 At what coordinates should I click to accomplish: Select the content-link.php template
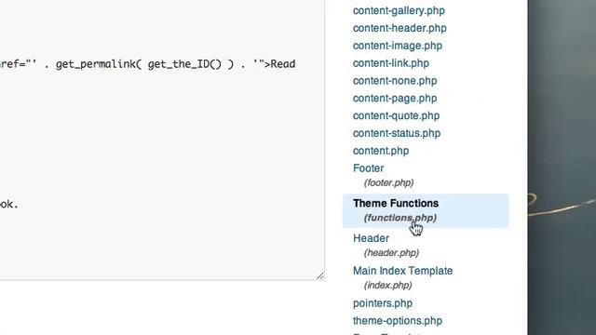391,63
